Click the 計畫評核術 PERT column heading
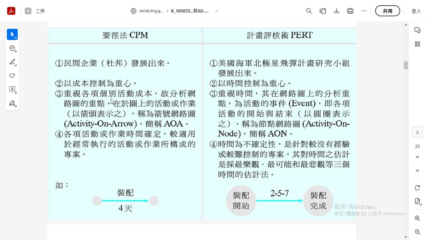 [x=279, y=35]
